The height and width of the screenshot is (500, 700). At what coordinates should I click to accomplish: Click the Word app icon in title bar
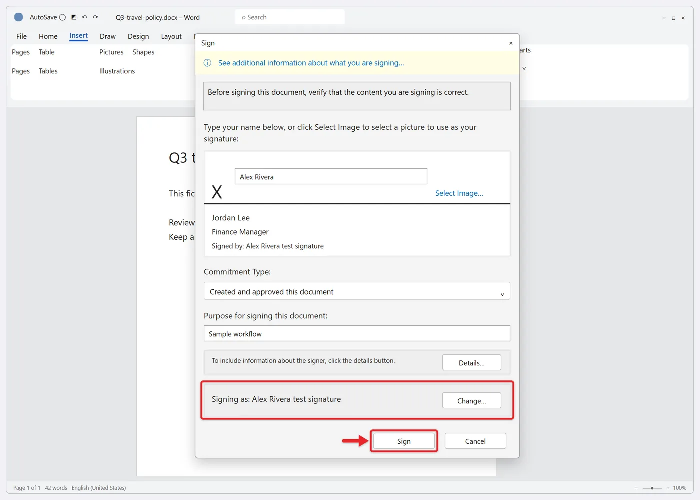tap(18, 17)
